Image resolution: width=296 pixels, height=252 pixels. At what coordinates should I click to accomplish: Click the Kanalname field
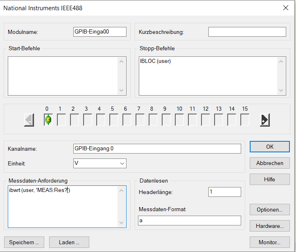click(157, 149)
